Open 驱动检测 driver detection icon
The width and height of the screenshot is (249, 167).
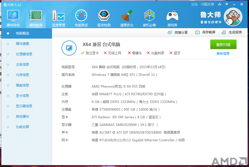pos(104,18)
